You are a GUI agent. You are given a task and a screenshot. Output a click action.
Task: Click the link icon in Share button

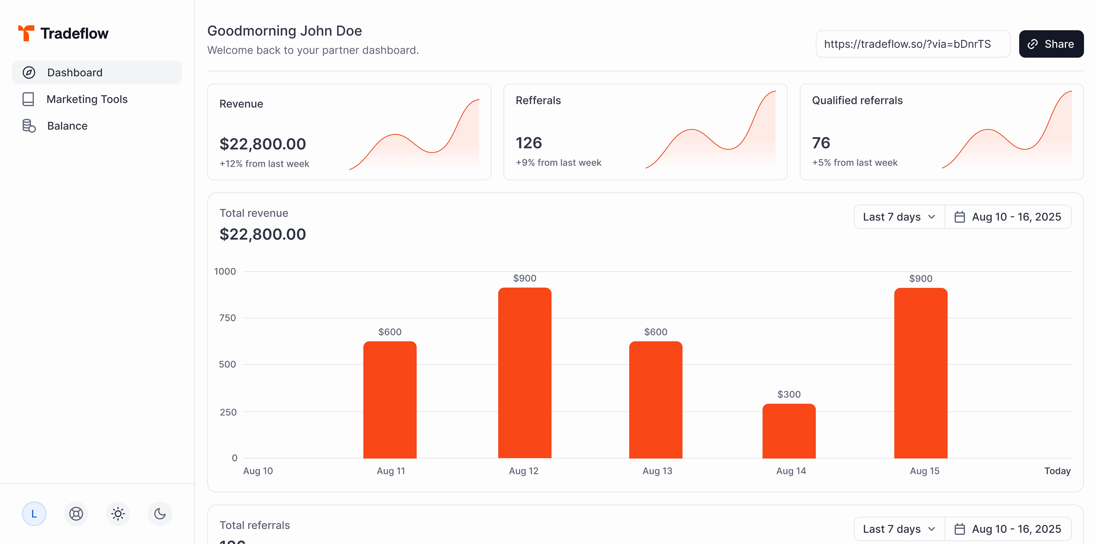[1033, 44]
